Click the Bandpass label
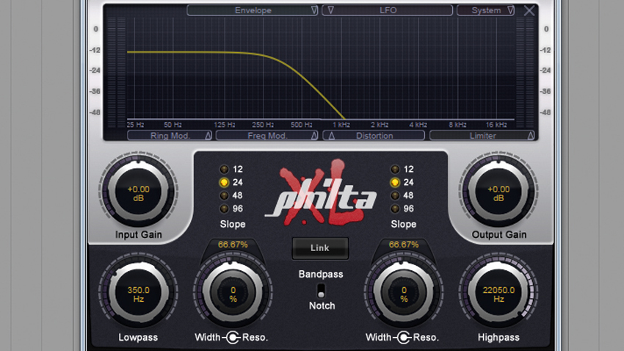Viewport: 624px width, 351px height. (321, 274)
